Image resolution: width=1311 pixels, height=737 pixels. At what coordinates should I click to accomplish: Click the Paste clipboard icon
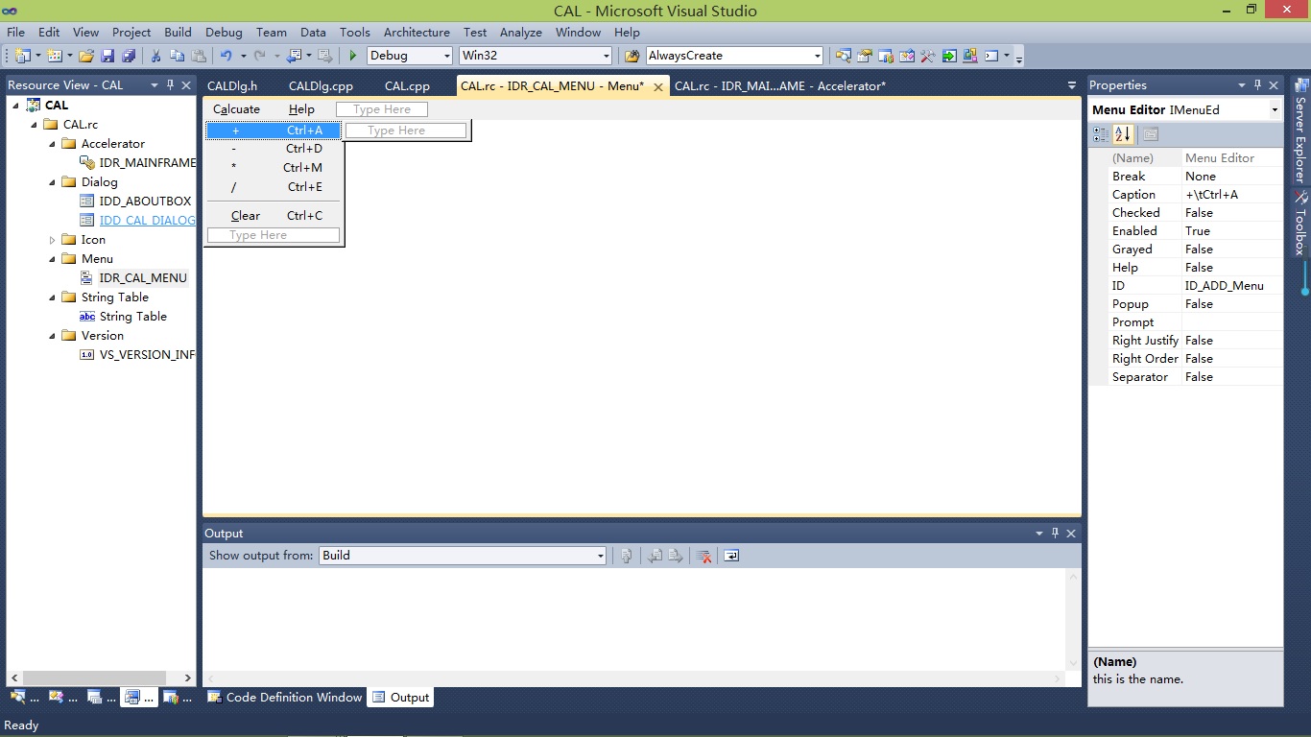pos(199,56)
